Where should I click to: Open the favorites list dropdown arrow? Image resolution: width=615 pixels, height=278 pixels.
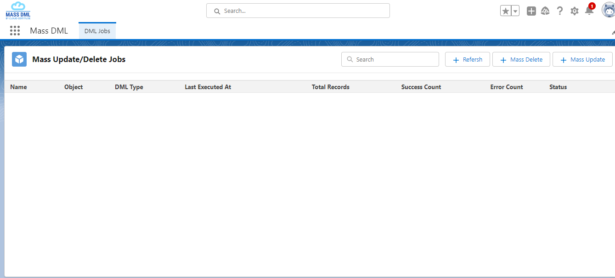[x=515, y=11]
